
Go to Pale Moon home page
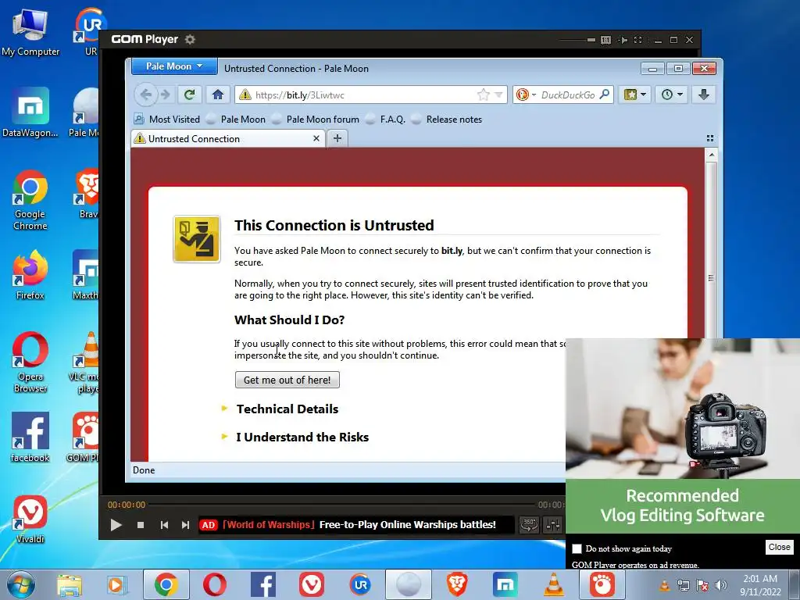[x=218, y=95]
